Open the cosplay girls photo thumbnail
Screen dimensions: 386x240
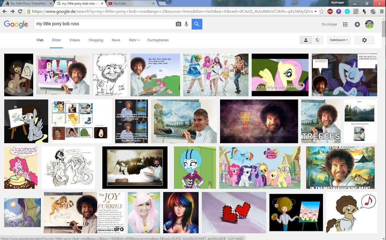coord(216,75)
